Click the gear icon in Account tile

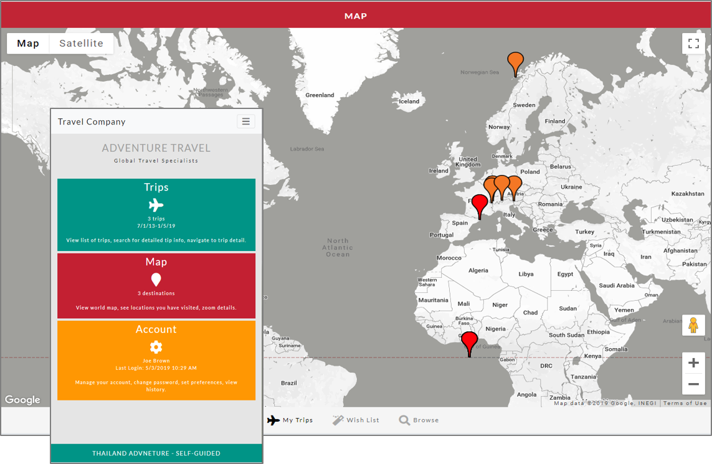click(156, 347)
